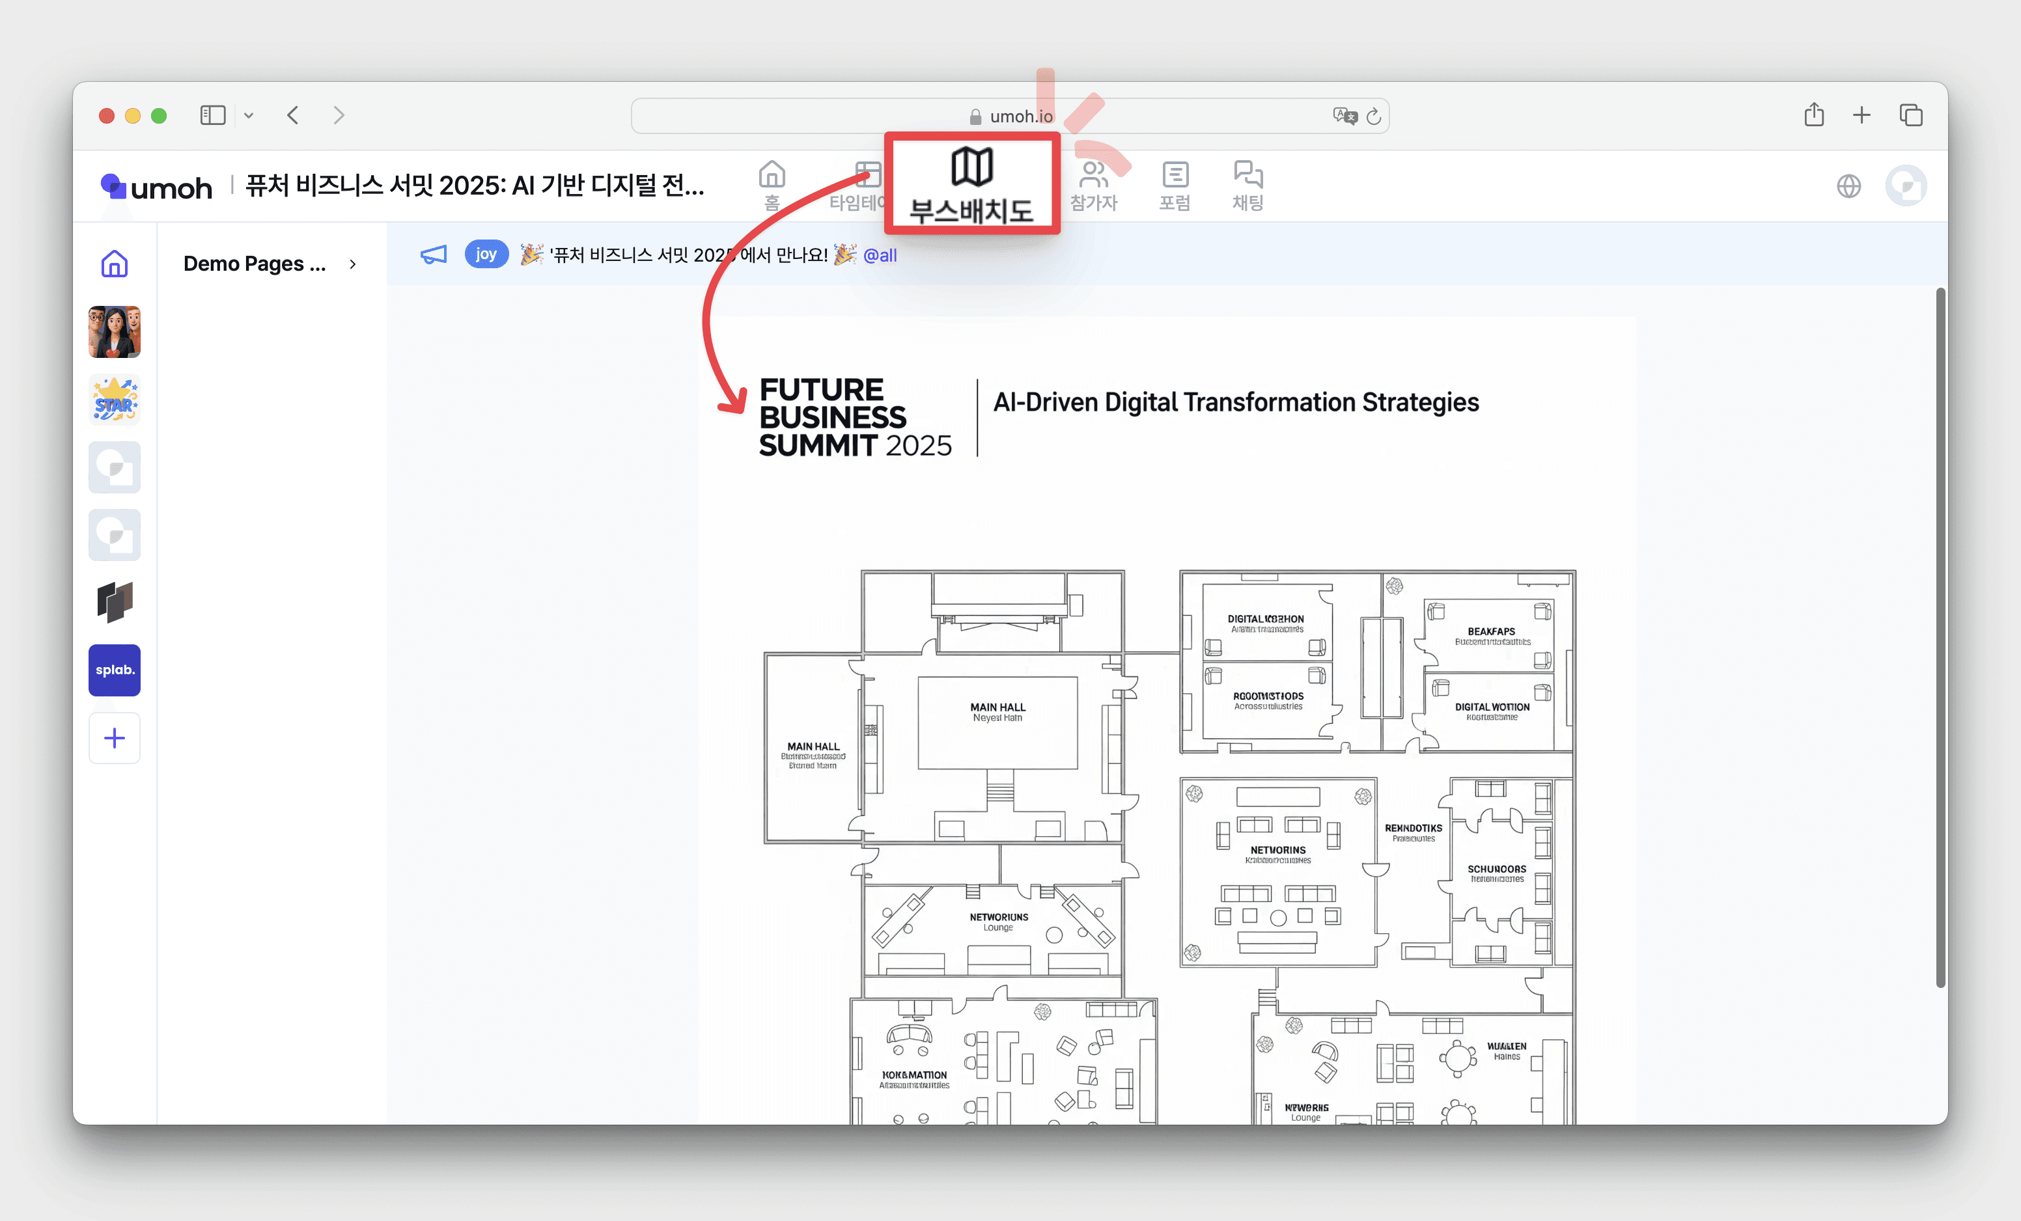Click the dark folded-book workspace icon
This screenshot has height=1221, width=2021.
[x=114, y=603]
